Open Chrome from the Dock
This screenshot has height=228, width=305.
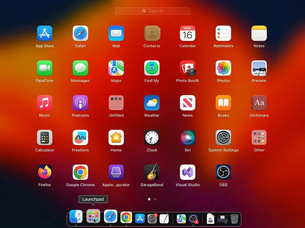tap(126, 218)
